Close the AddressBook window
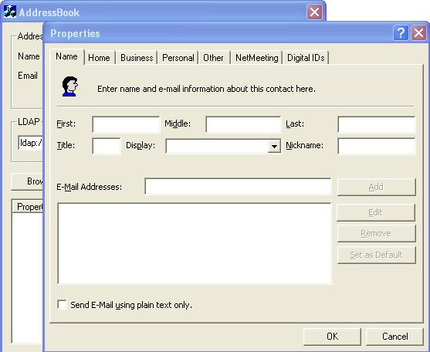 [314, 12]
